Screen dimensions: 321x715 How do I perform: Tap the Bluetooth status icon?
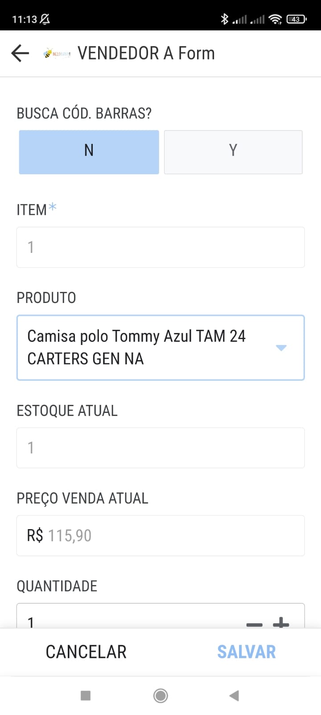[x=224, y=19]
